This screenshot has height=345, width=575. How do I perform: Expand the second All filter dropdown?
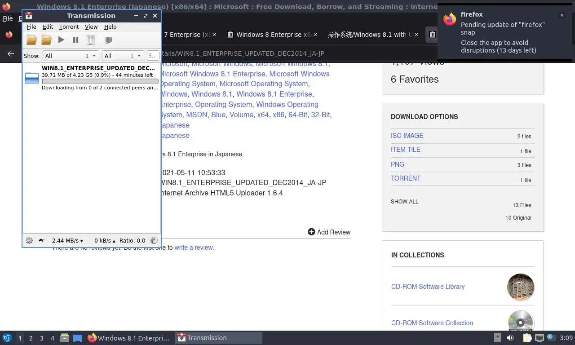tap(123, 56)
